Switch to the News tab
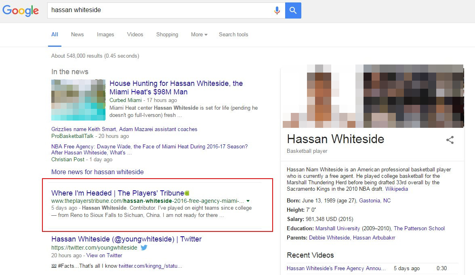This screenshot has width=475, height=275. [77, 35]
